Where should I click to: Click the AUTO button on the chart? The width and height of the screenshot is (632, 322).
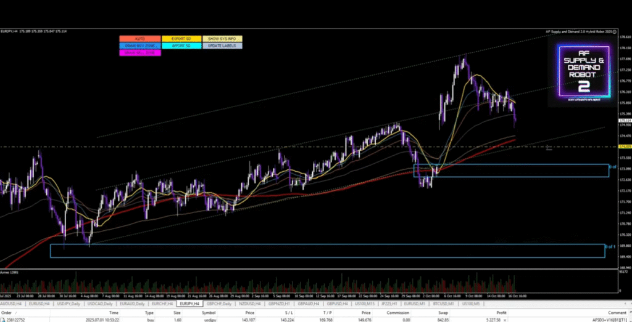pos(140,39)
